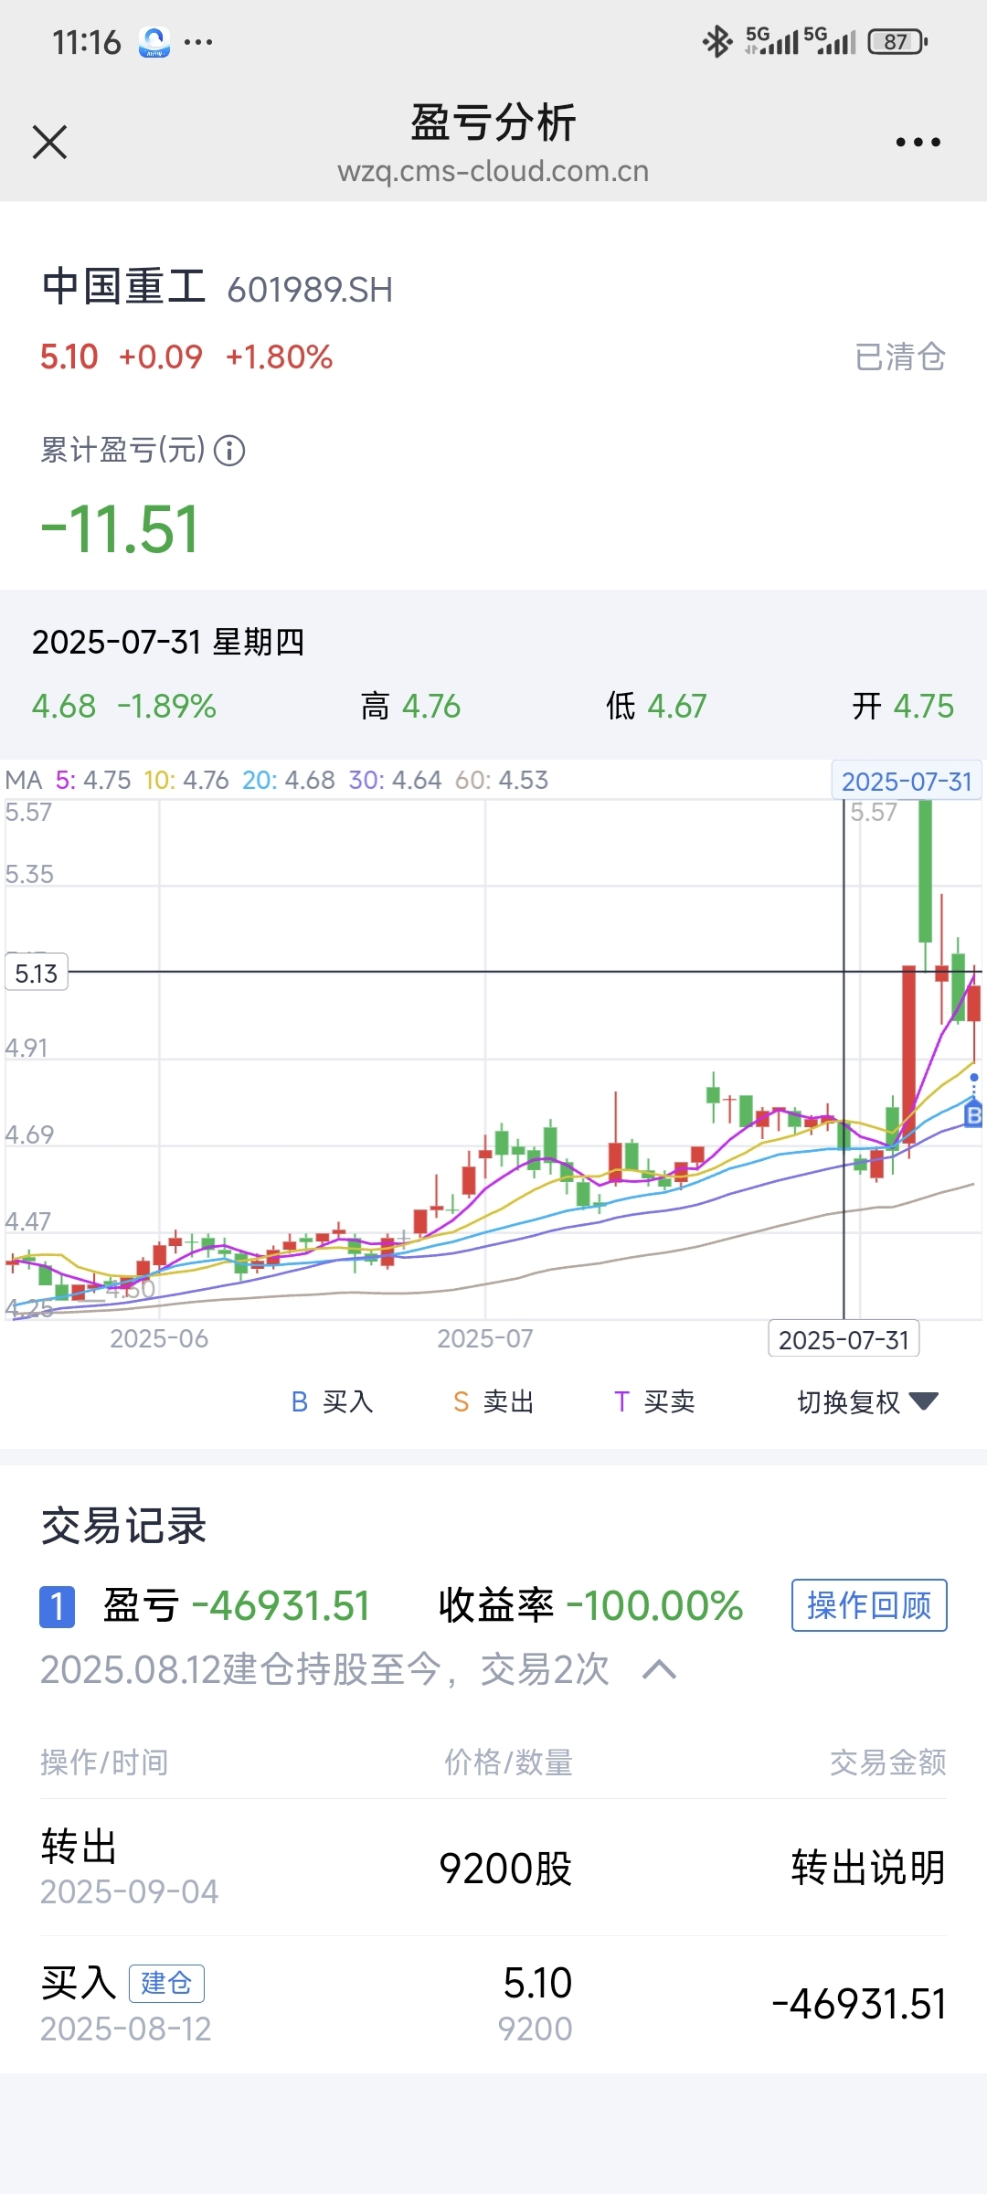Tap the info icon beside 累计盈亏(元)
The height and width of the screenshot is (2194, 987).
pos(229,451)
